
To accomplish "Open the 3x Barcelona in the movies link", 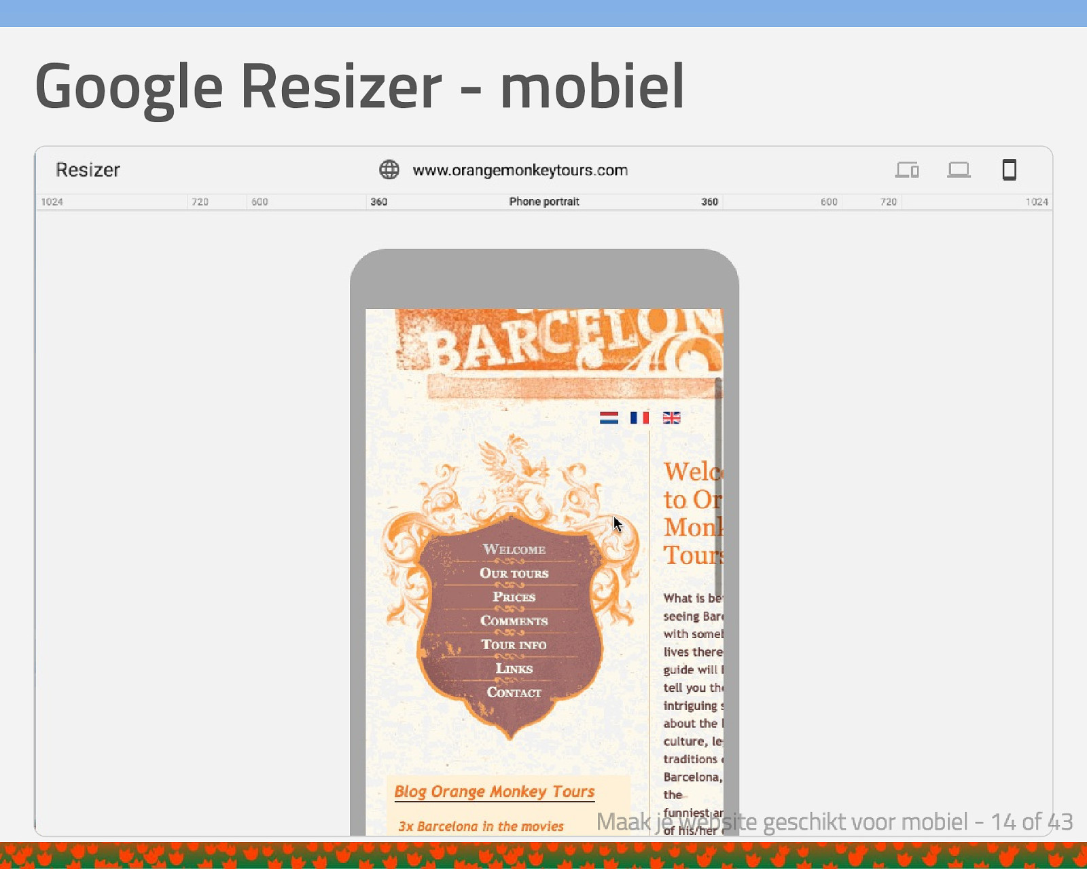I will click(481, 826).
